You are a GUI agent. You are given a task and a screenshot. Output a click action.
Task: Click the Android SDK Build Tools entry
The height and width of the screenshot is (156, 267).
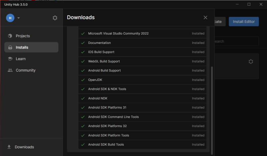click(x=143, y=144)
